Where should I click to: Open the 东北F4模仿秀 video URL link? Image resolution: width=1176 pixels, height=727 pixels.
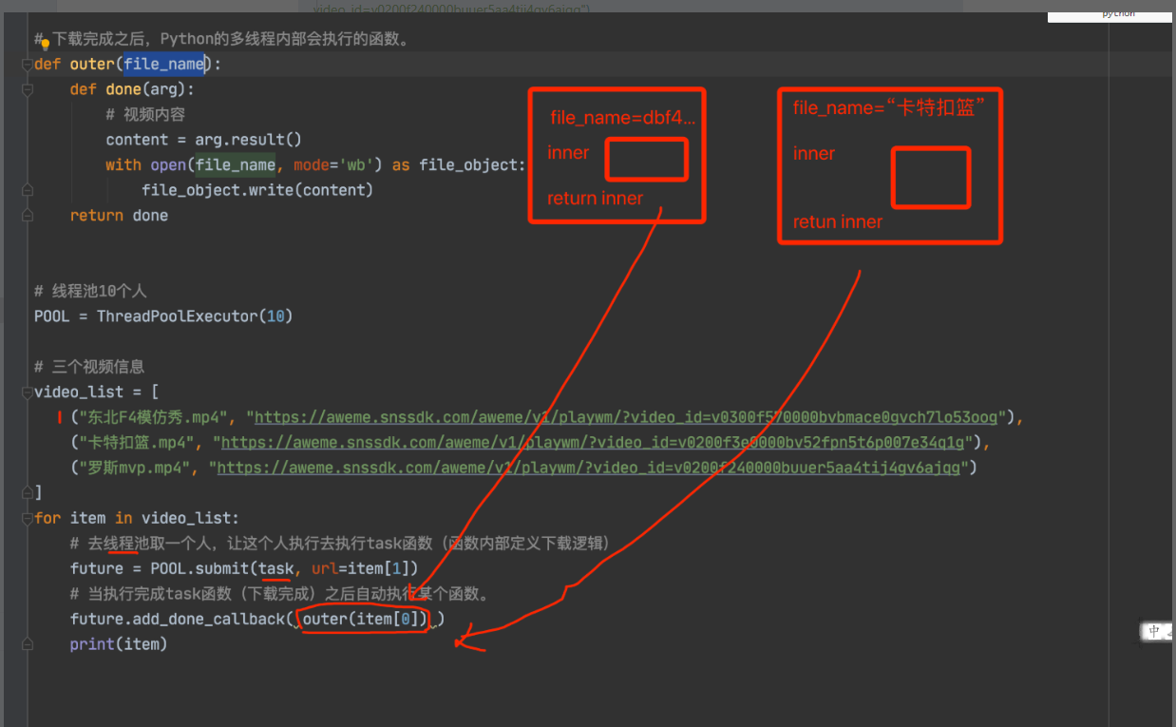click(626, 417)
